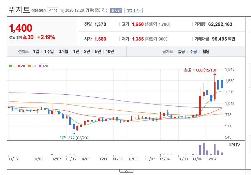This screenshot has height=175, width=251.
Task: Click the 거래량 volume legend icon
Action: tap(230, 145)
